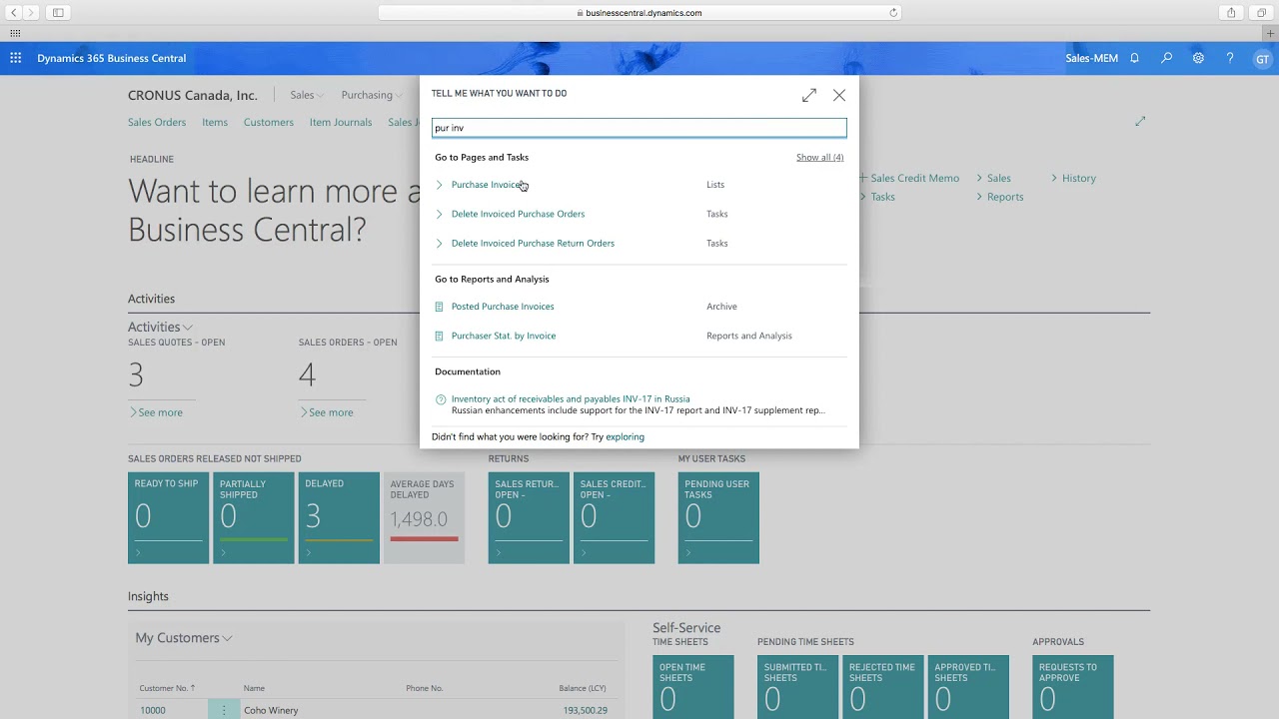Click the exploring link

625,436
